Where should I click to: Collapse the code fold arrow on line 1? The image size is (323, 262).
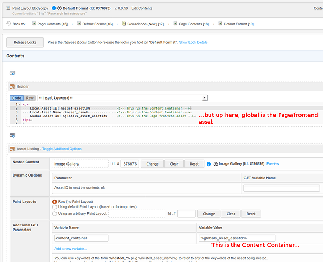pos(20,104)
